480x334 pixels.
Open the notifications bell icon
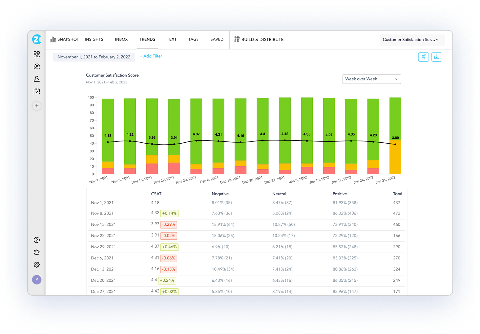[37, 252]
